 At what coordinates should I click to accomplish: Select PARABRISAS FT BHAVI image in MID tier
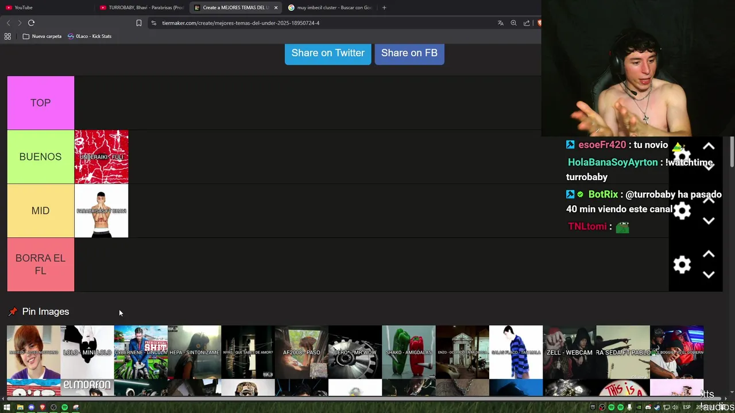(102, 211)
